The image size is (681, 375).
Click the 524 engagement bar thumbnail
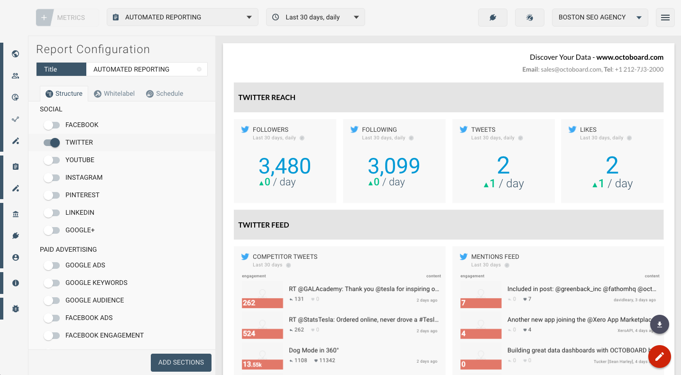262,326
